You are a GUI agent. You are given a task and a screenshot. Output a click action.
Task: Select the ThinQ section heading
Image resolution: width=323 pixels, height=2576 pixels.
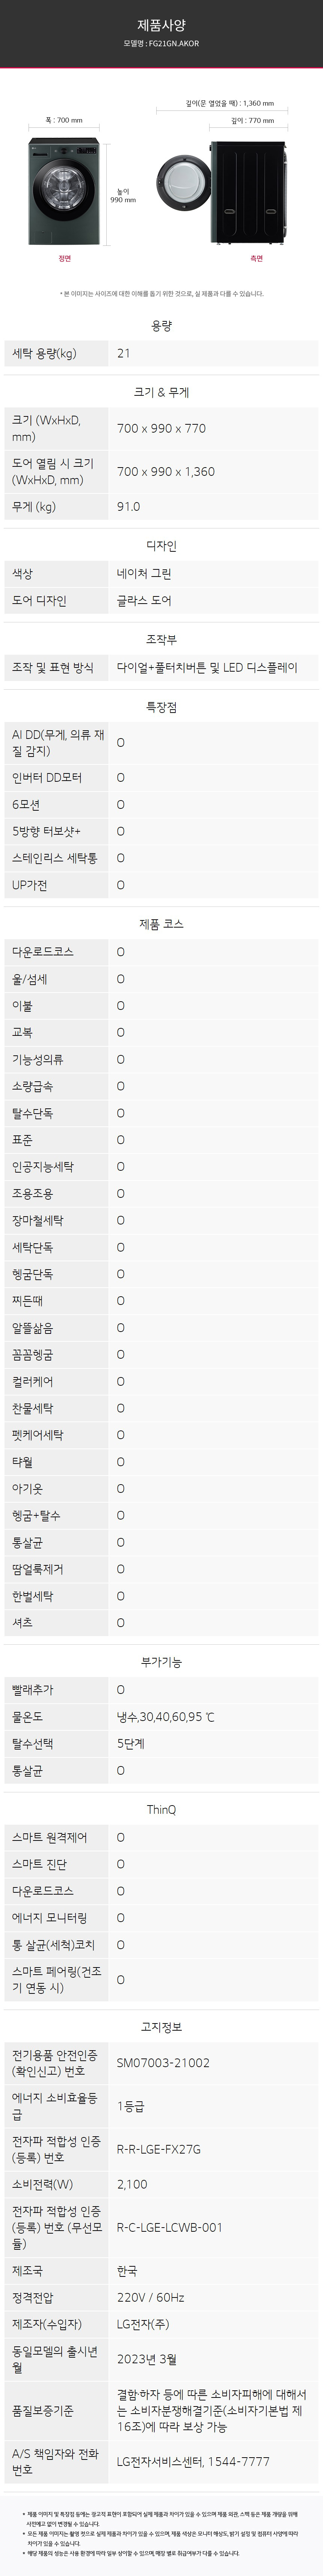161,1810
